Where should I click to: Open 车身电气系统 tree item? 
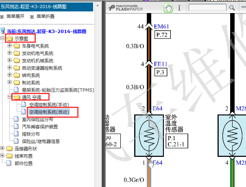pos(35,46)
